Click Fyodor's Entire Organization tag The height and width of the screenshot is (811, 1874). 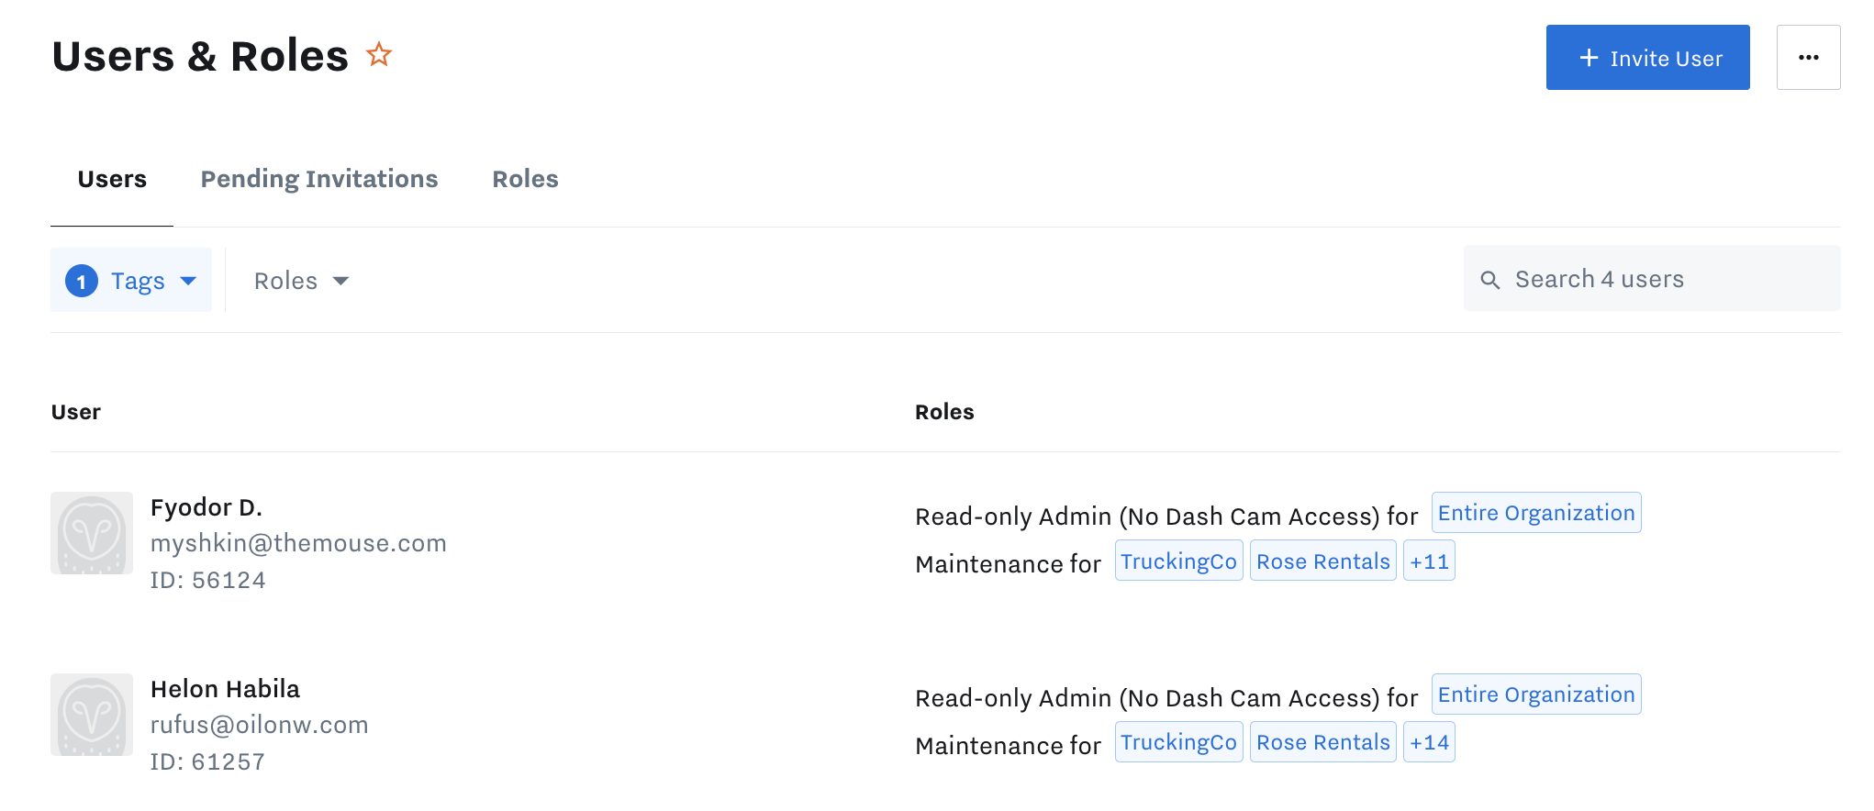coord(1536,513)
